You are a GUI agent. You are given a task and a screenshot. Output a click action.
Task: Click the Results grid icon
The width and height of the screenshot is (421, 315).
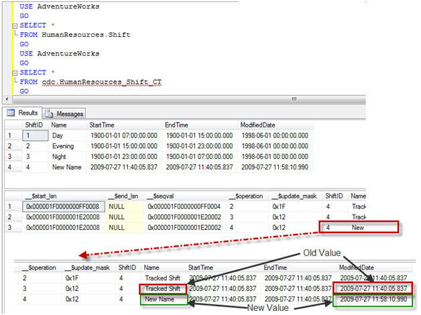[11, 113]
